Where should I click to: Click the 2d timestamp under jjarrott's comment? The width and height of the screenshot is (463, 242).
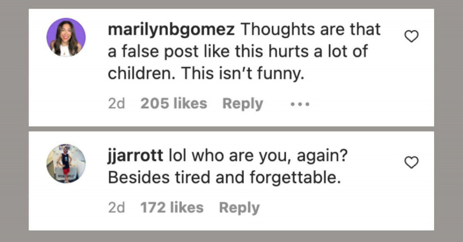pyautogui.click(x=117, y=207)
